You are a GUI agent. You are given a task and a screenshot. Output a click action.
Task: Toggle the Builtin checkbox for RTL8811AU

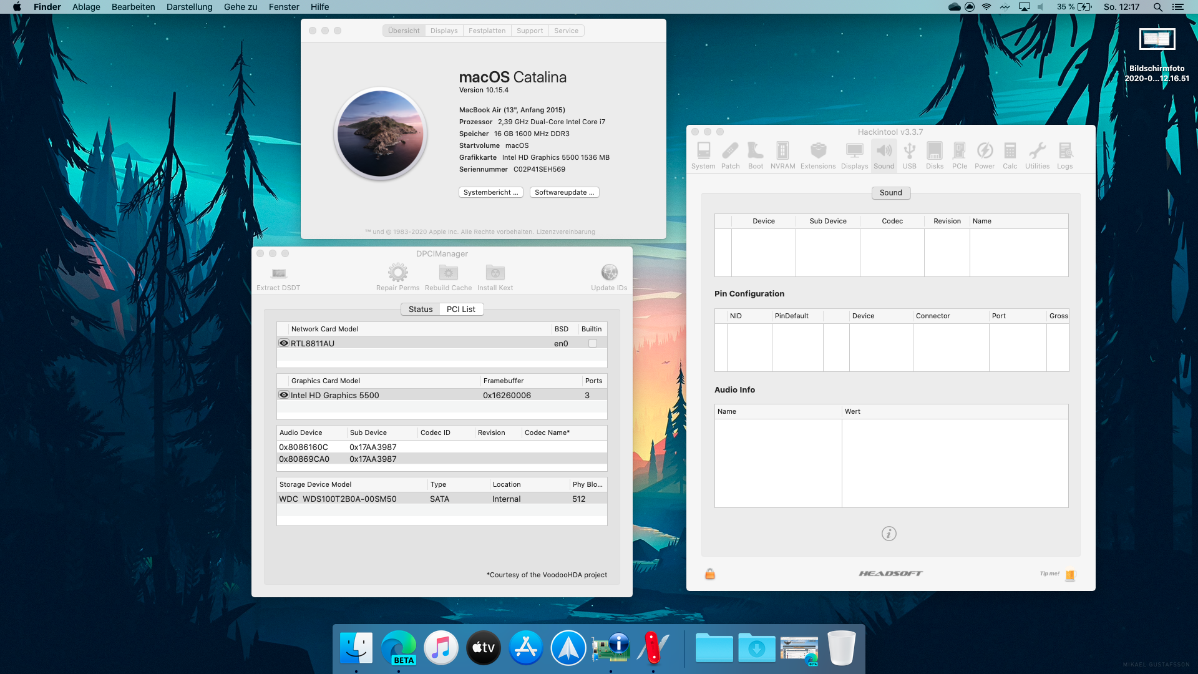592,343
